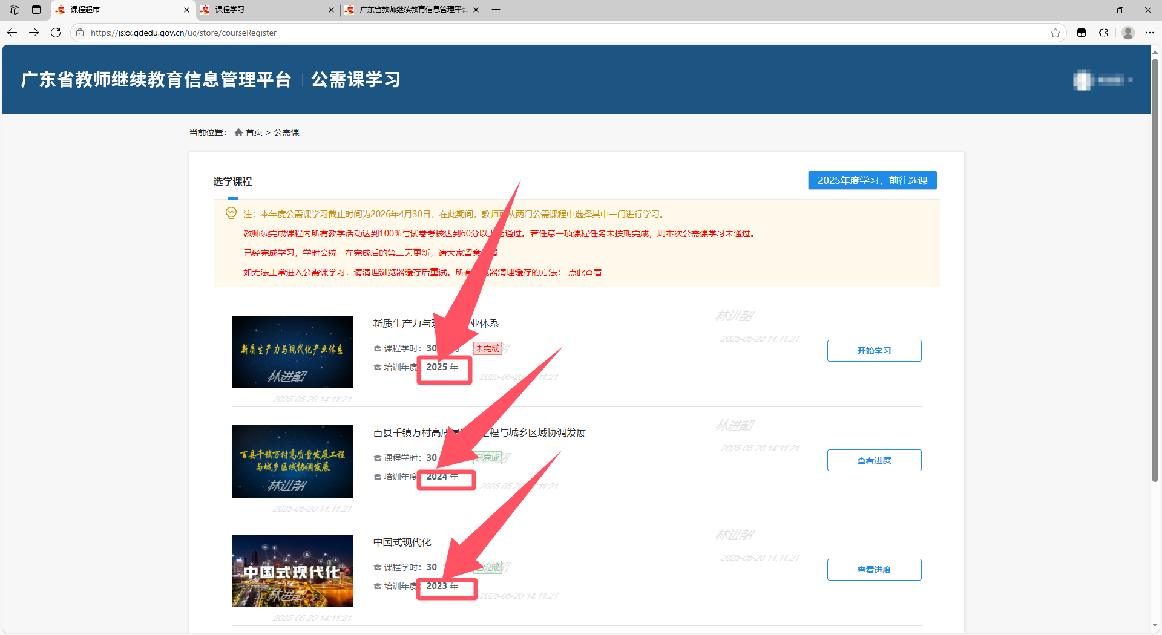This screenshot has height=635, width=1162.
Task: Open the 点此查看 cache-clearing link
Action: 585,273
